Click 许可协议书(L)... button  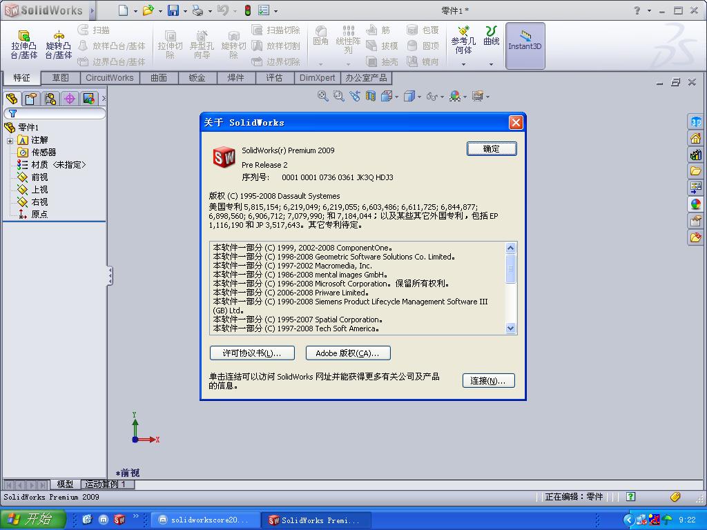click(252, 353)
